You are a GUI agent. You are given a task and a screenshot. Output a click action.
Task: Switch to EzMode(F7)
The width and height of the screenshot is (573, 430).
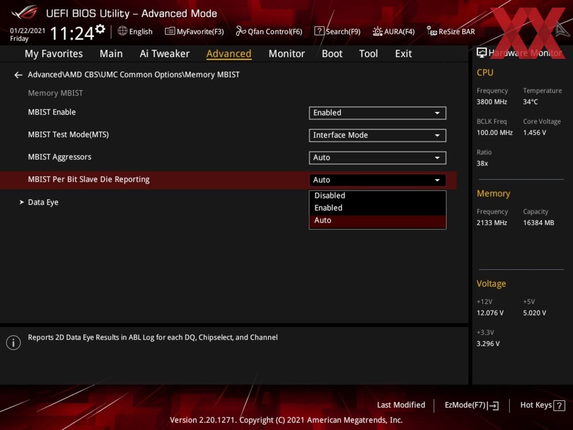coord(472,405)
